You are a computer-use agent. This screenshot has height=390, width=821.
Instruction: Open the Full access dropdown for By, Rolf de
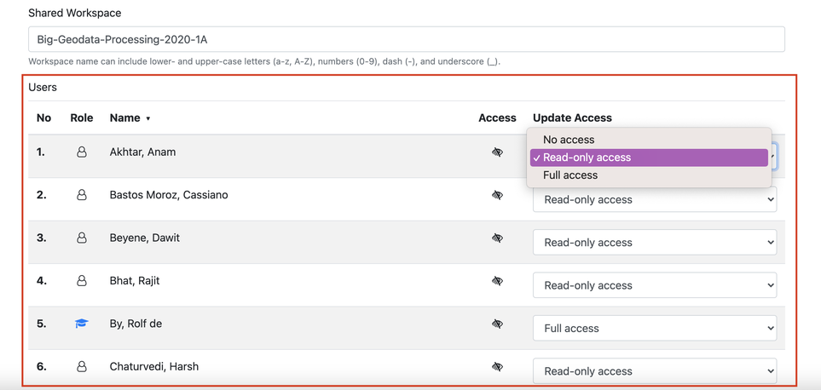click(654, 328)
